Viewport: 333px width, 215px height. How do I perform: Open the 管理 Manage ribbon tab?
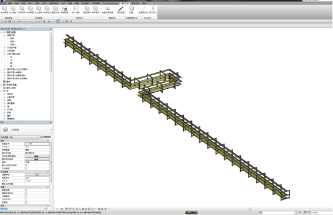pos(77,4)
